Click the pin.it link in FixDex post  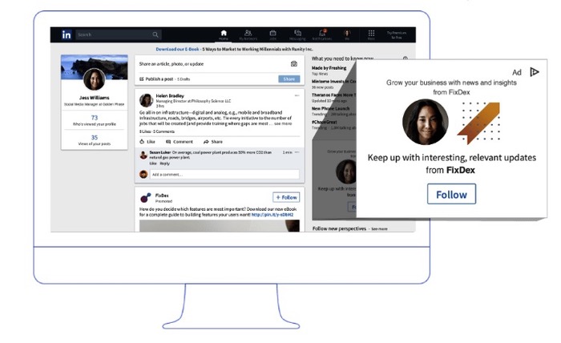272,215
